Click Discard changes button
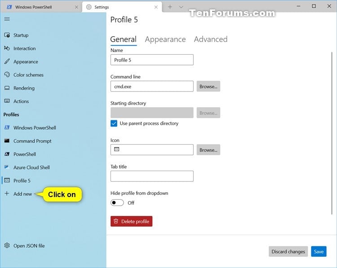Screen dimensions: 337x268 pos(288,251)
